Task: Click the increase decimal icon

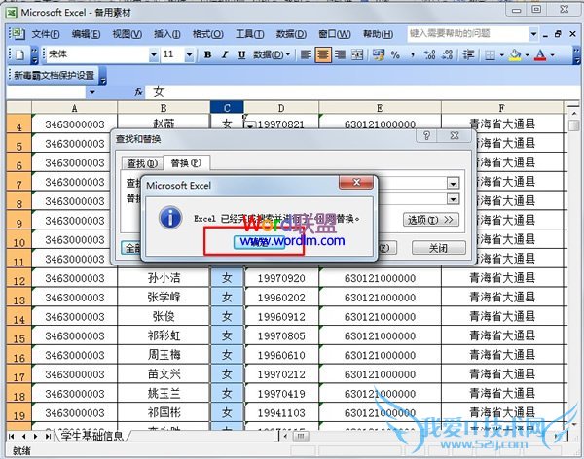Action: [429, 55]
